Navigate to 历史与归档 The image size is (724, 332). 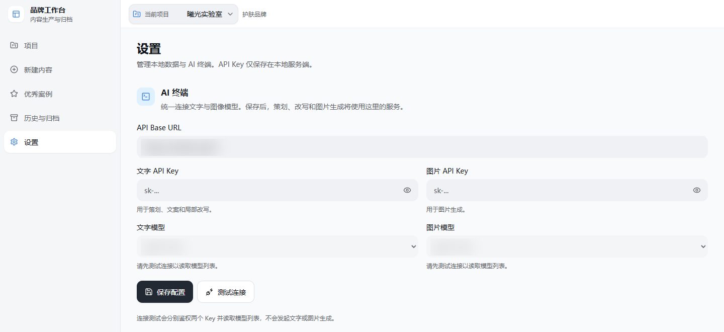click(x=60, y=118)
